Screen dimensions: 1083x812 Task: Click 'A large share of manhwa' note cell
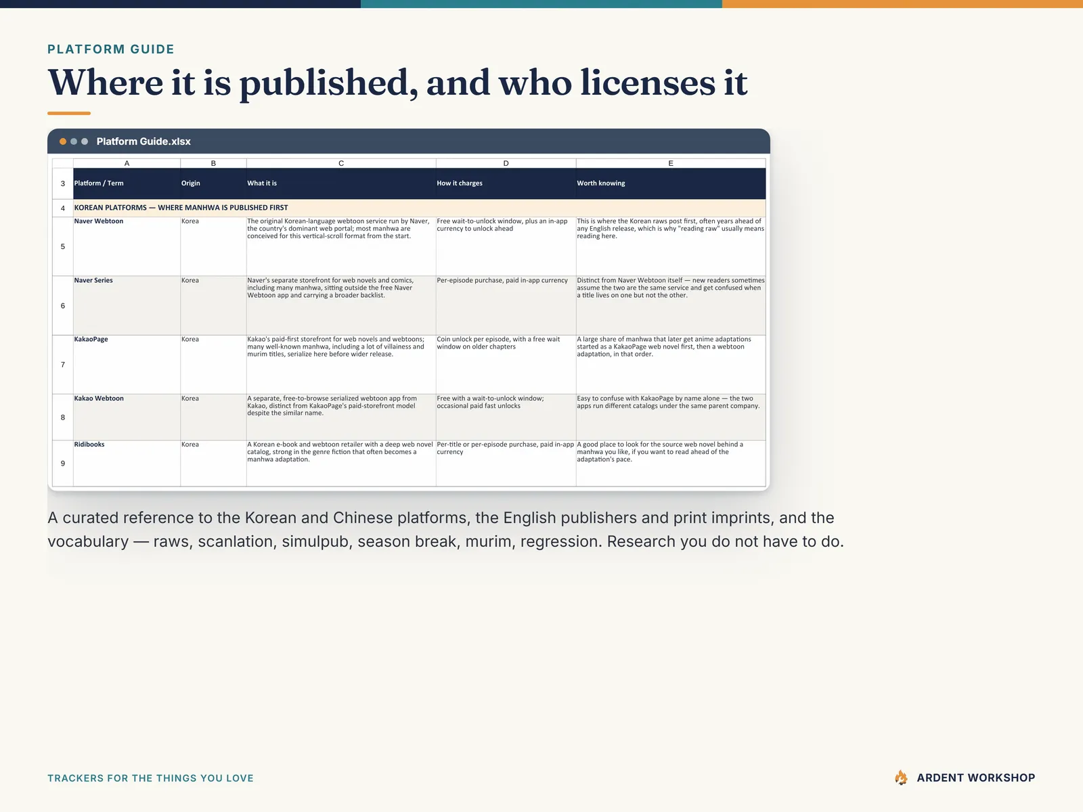coord(671,365)
